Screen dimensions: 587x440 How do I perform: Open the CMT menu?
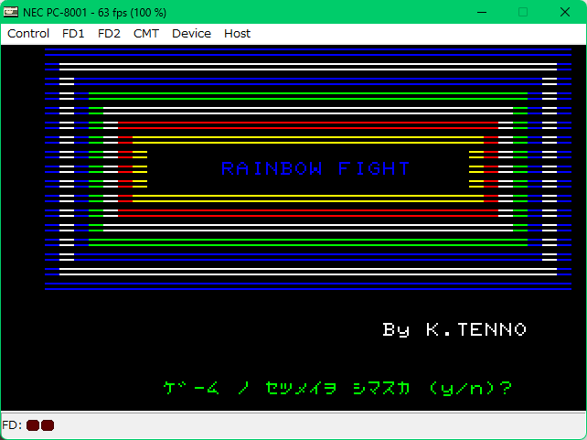click(x=146, y=34)
